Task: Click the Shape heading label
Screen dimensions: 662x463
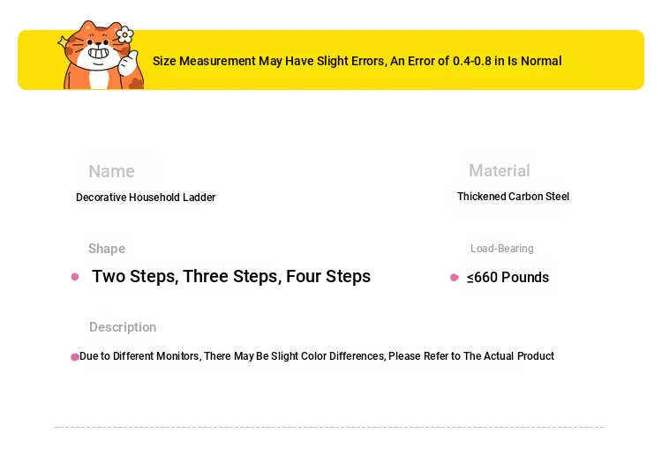Action: (x=107, y=249)
